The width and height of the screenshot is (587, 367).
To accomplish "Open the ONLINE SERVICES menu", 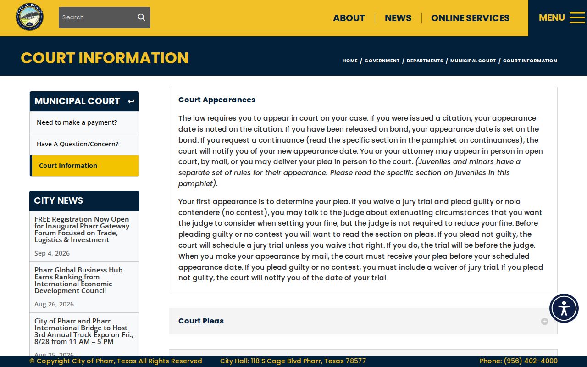I will coord(470,18).
